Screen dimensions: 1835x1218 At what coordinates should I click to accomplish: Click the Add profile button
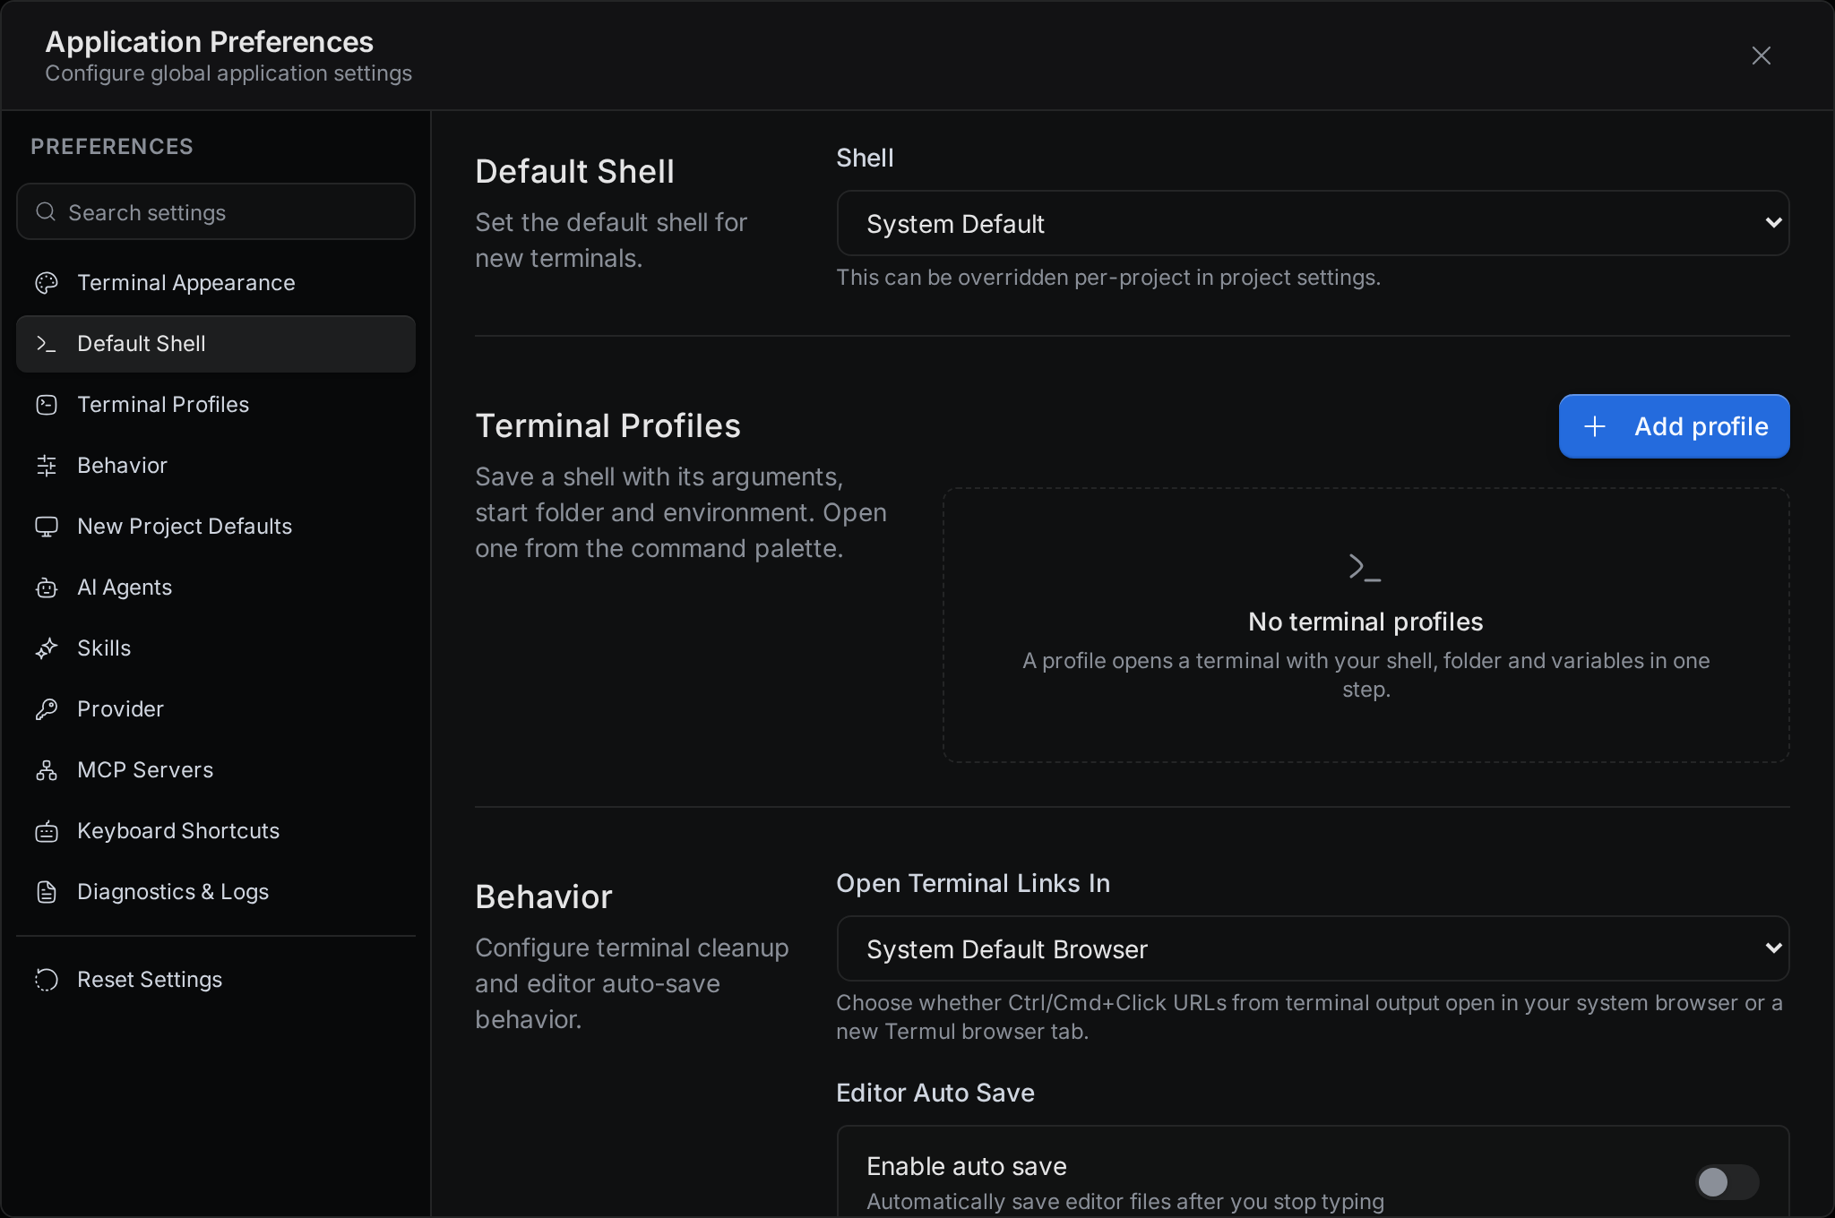pyautogui.click(x=1674, y=426)
